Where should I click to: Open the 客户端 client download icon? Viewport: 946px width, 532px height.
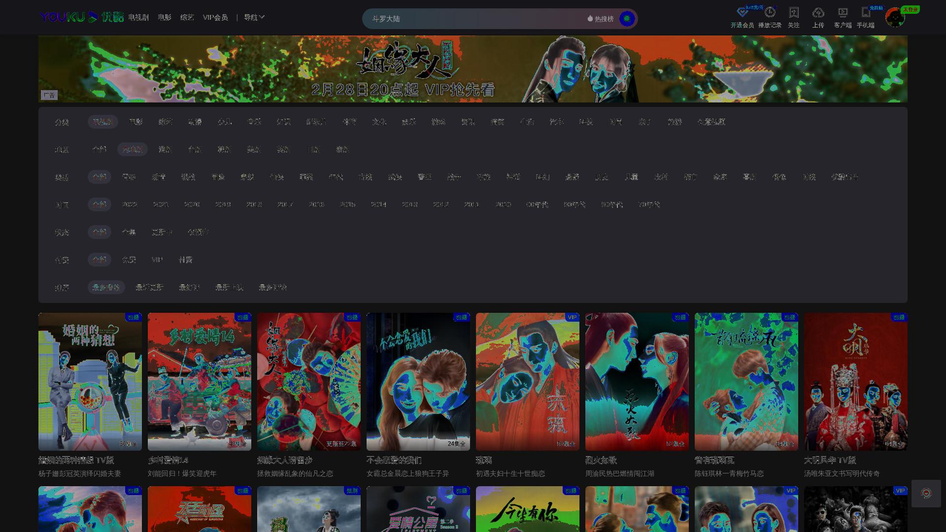(843, 12)
